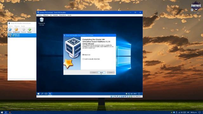This screenshot has width=203, height=114.
Task: Click the VirtualBox manager icon on host taskbar
Action: pyautogui.click(x=6, y=112)
